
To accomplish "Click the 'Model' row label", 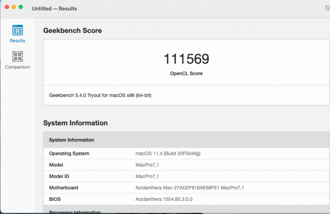I will click(x=56, y=165).
